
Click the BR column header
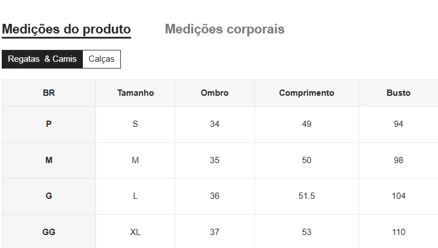[x=49, y=93]
